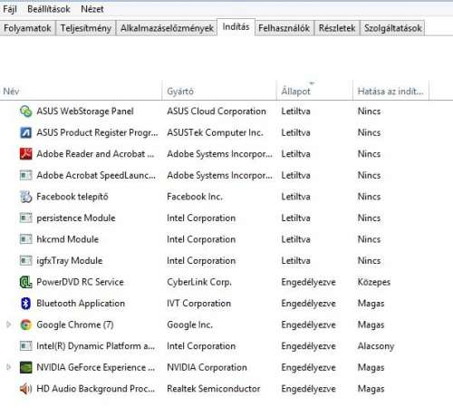453x417 pixels.
Task: Click the Alacsony impact value for Intel Dynamic
Action: (x=376, y=346)
